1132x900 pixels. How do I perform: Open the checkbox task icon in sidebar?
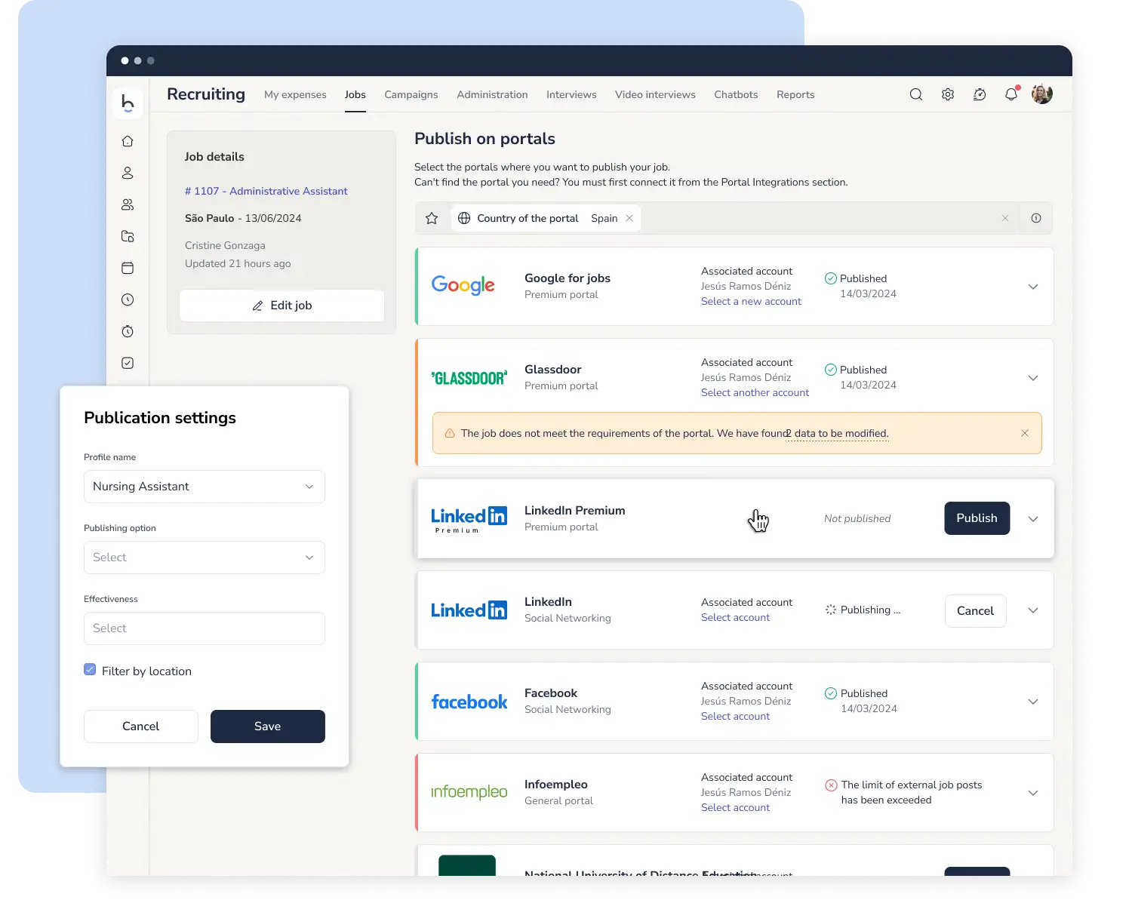tap(128, 363)
